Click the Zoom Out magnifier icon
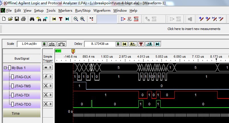The image size is (229, 123). (76, 19)
